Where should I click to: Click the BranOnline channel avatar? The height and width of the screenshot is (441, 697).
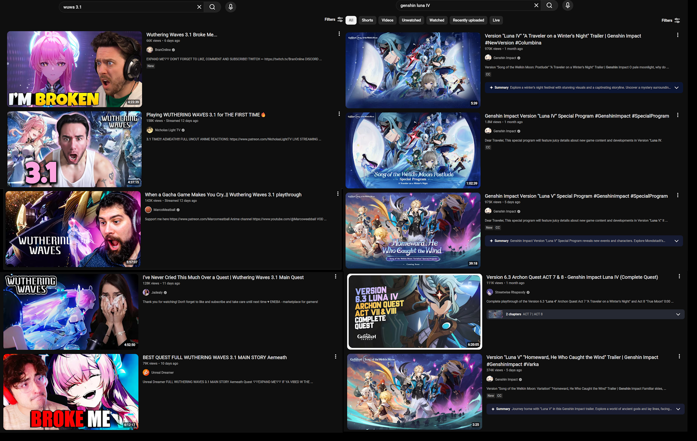pos(149,50)
